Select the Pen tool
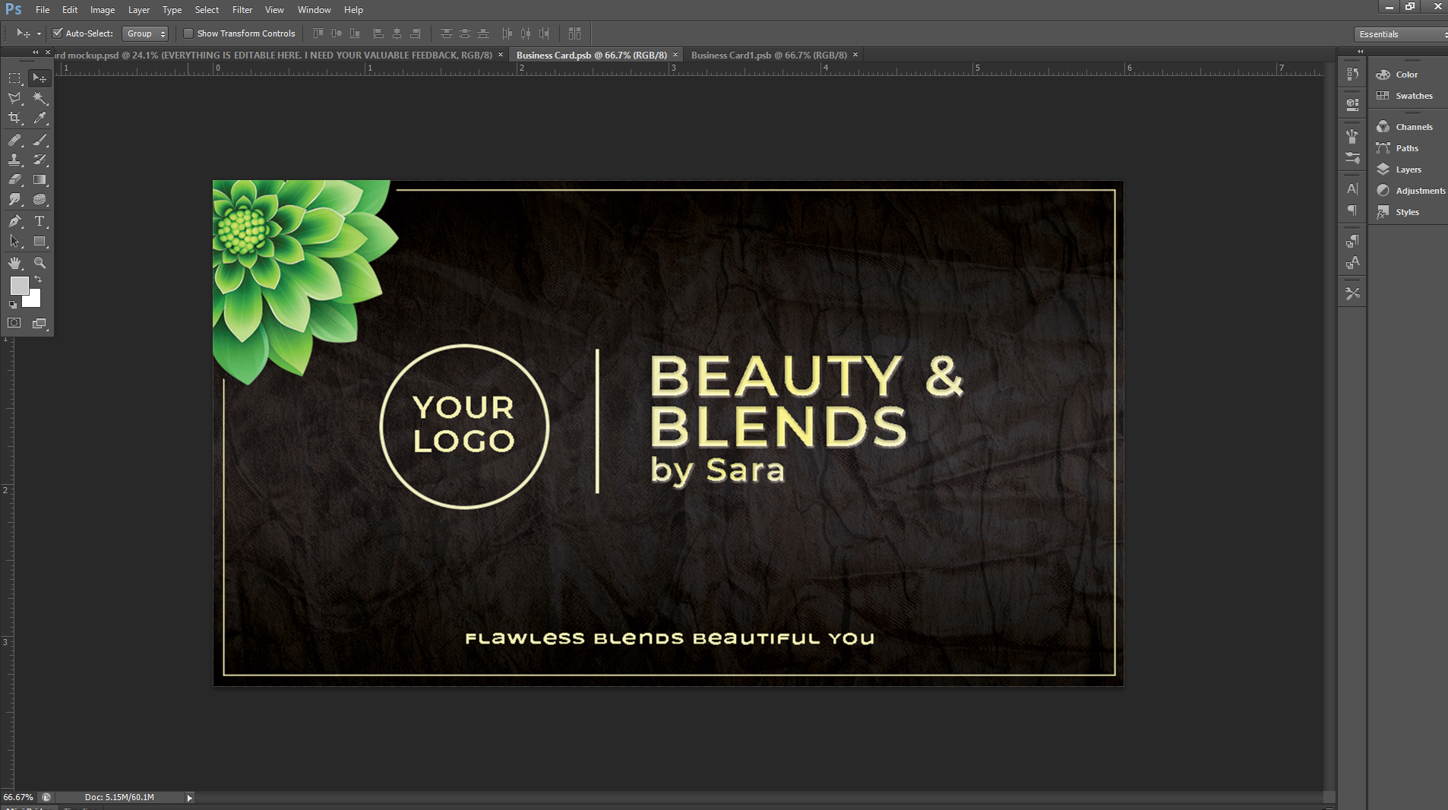The width and height of the screenshot is (1448, 810). pos(14,221)
